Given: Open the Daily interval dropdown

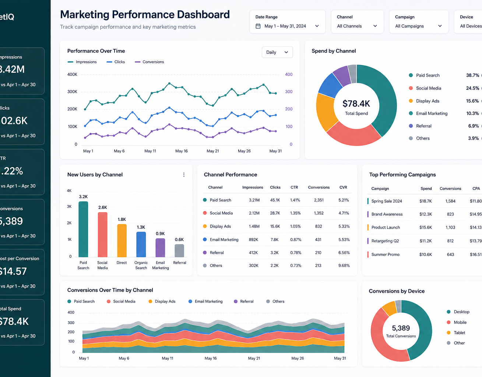Looking at the screenshot, I should tap(277, 52).
